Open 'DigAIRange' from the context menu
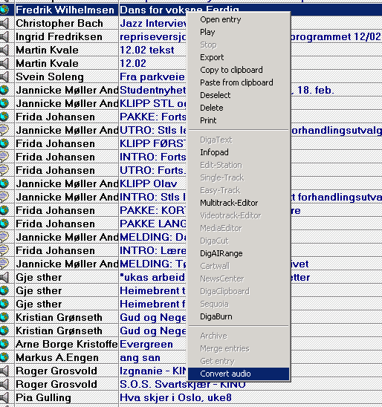This screenshot has height=407, width=382. click(239, 253)
